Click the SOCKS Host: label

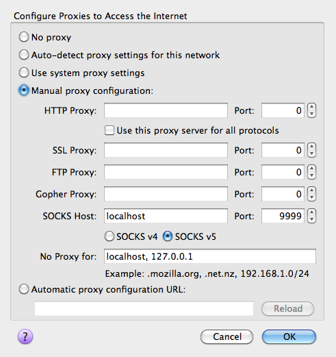click(70, 216)
